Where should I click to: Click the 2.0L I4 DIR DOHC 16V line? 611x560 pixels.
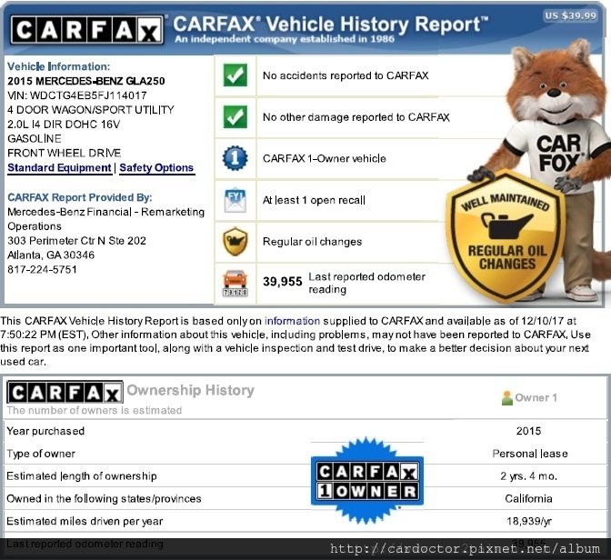pos(64,125)
